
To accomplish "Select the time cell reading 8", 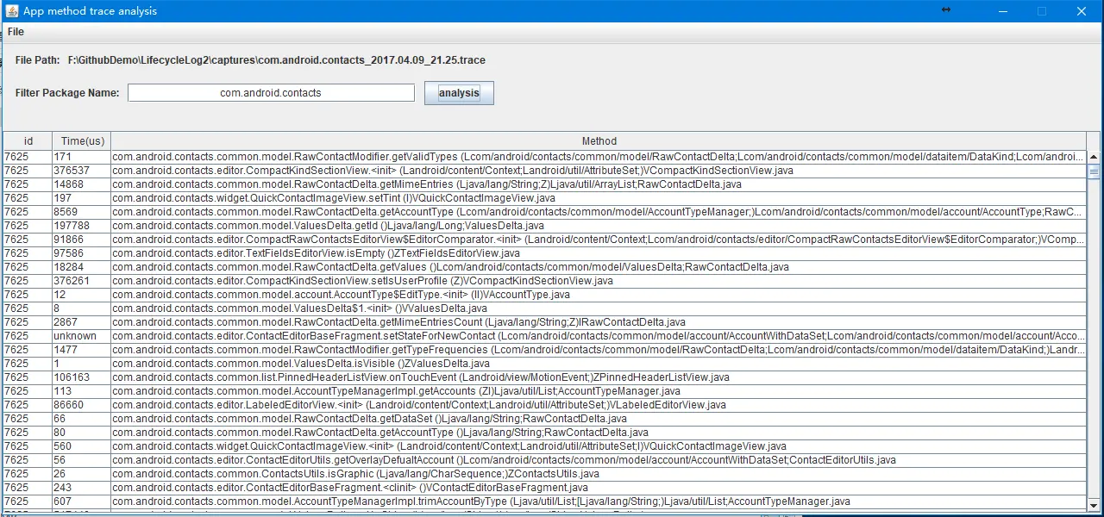I will coord(81,308).
